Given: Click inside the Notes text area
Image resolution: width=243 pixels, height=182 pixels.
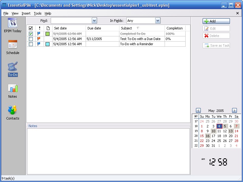Looking at the screenshot, I should pos(108,151).
